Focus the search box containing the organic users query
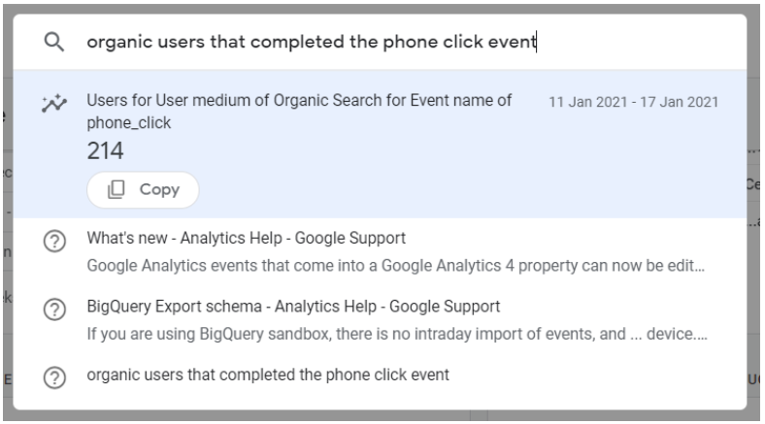765x424 pixels. (x=388, y=42)
